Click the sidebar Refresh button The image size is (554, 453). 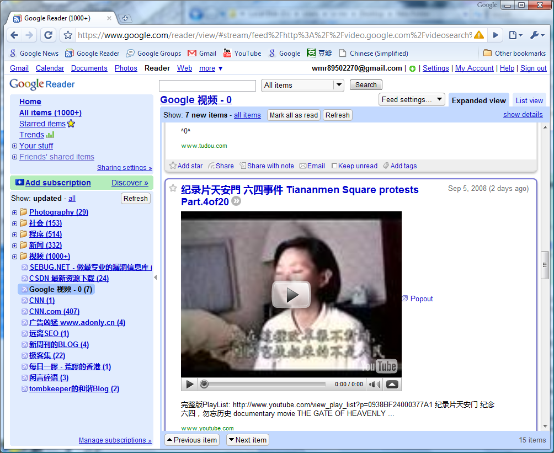136,199
